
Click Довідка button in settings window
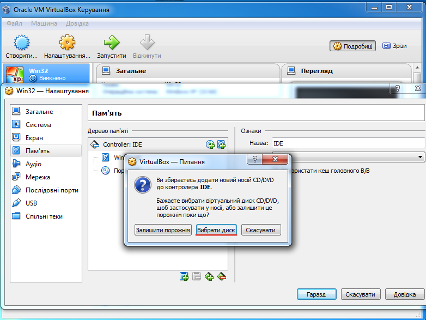(405, 294)
